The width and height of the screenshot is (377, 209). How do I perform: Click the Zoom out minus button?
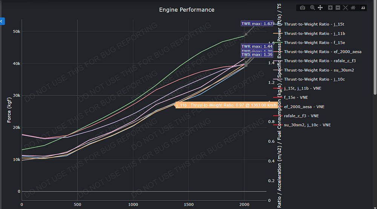338,8
